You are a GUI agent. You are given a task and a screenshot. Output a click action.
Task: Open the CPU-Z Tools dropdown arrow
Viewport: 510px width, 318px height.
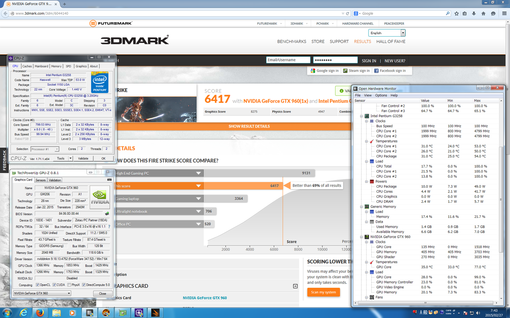(x=71, y=158)
